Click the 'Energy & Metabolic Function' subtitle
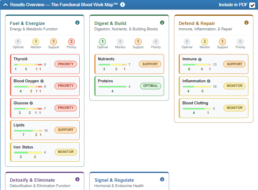This screenshot has height=190, width=258. coord(34,29)
